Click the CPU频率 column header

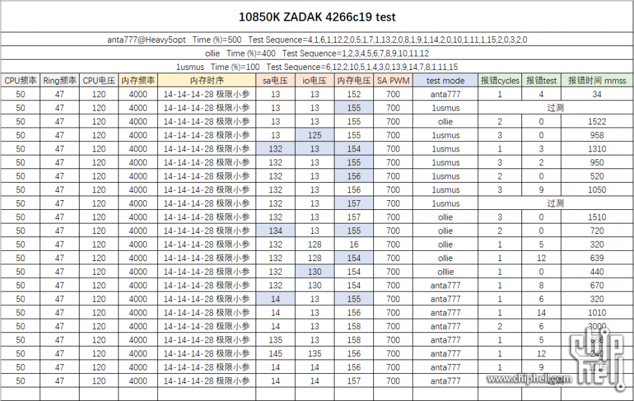point(20,80)
